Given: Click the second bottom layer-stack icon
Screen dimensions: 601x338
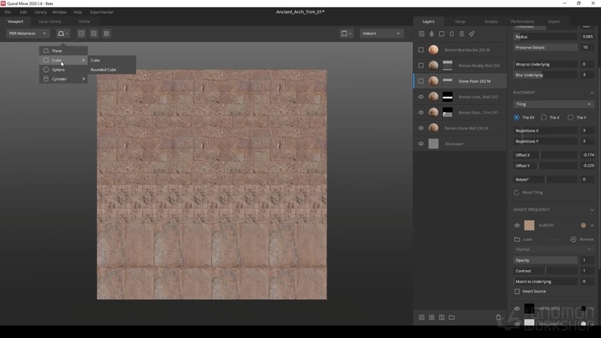Looking at the screenshot, I should (x=432, y=317).
